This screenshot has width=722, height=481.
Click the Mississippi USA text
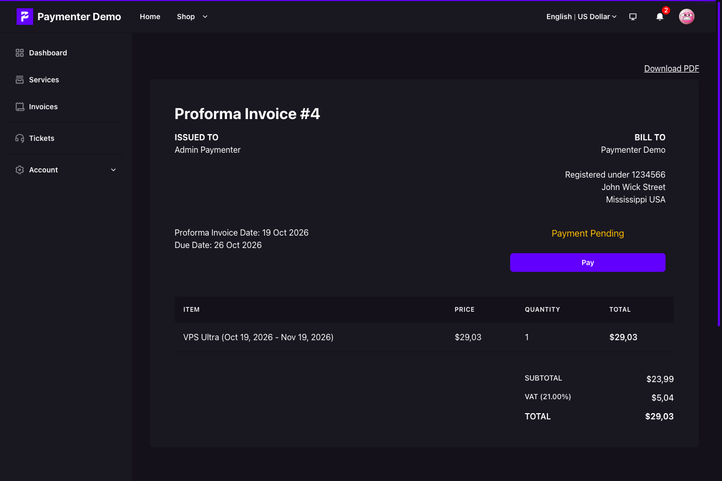pyautogui.click(x=636, y=199)
